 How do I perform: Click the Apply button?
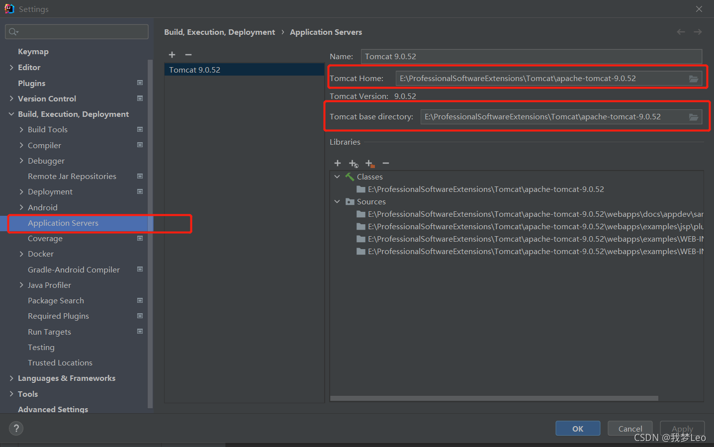[x=682, y=429]
